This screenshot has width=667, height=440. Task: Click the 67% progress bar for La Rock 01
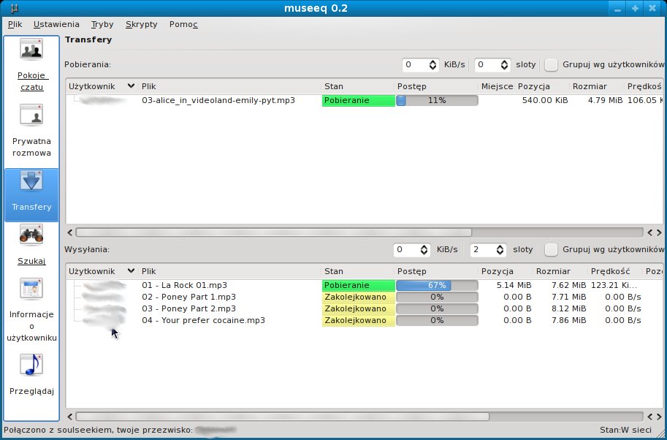click(437, 285)
